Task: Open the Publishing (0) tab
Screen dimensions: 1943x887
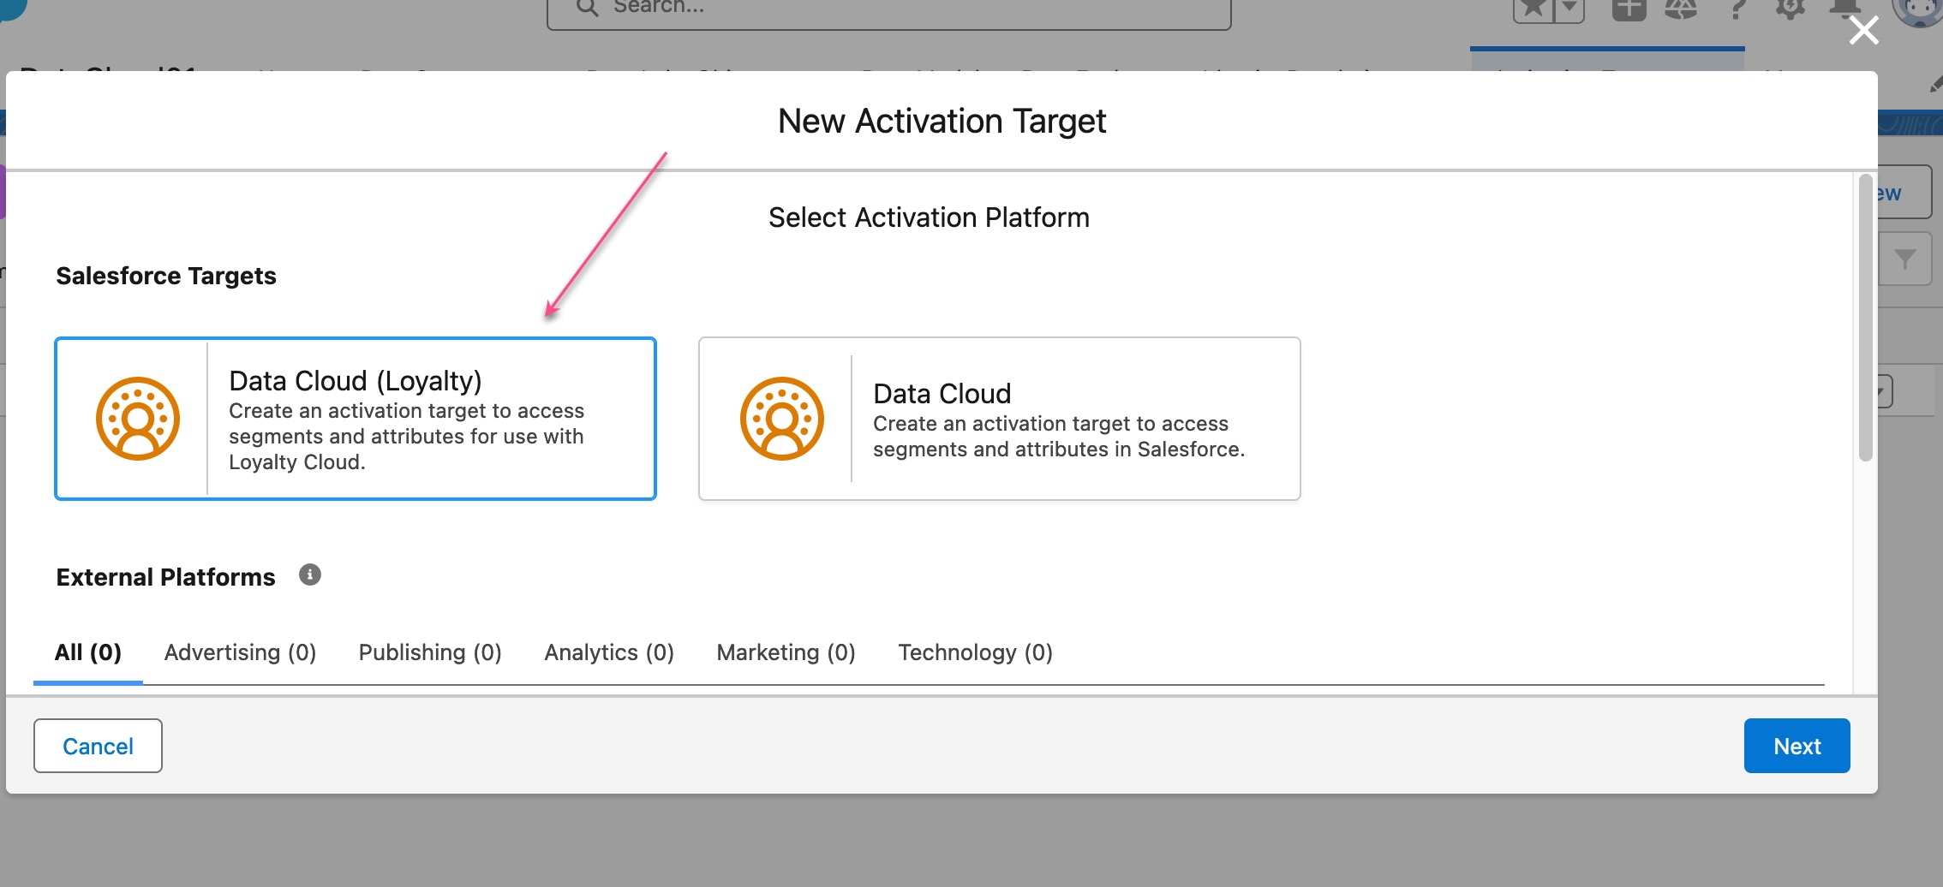Action: coord(430,652)
